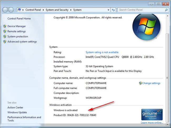Image resolution: width=171 pixels, height=128 pixels.
Task: Click the shield icon next to System protection
Action: pos(5,36)
